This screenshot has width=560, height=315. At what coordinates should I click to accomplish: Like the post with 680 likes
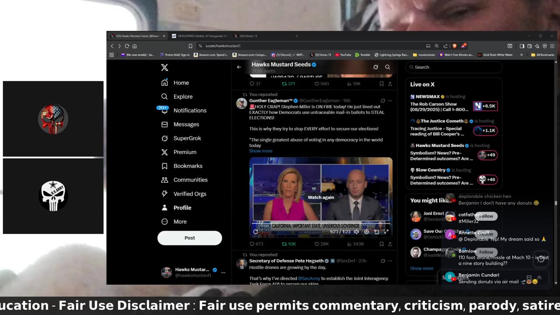click(322, 84)
